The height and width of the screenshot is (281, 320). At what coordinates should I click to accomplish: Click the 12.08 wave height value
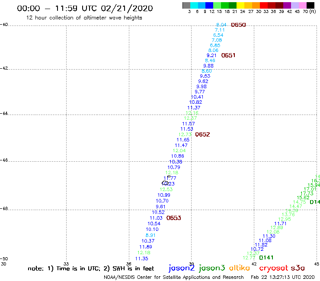(273, 232)
